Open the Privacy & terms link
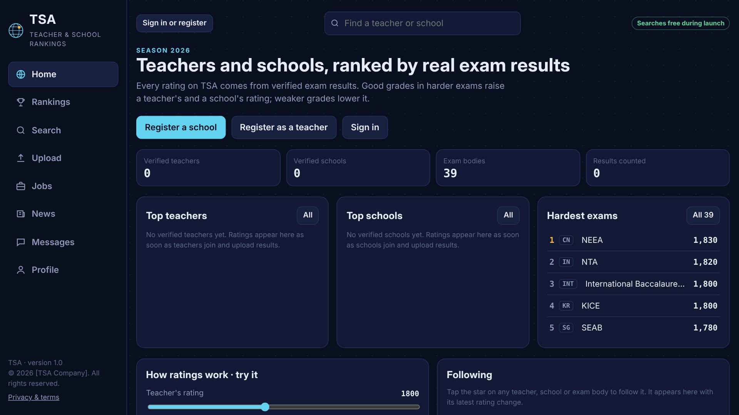Viewport: 739px width, 415px height. click(33, 397)
